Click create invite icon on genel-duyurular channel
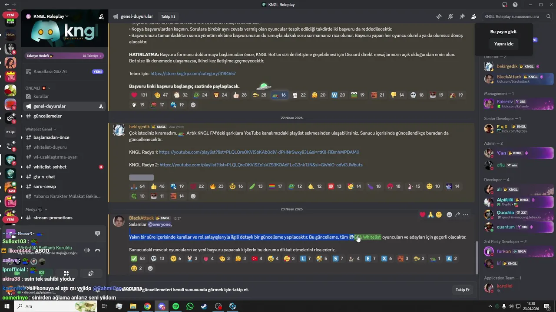This screenshot has height=312, width=556. [x=101, y=106]
